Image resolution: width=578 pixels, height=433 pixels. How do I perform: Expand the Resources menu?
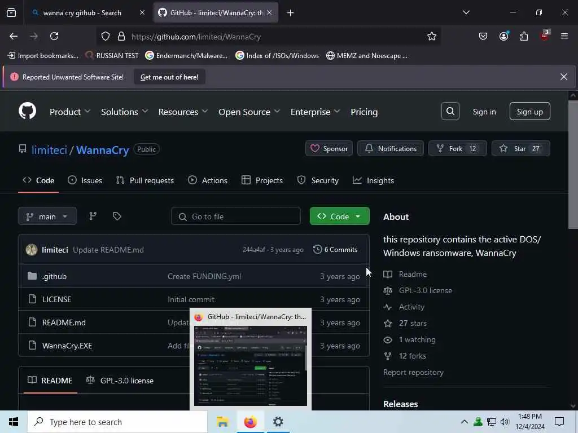[183, 112]
